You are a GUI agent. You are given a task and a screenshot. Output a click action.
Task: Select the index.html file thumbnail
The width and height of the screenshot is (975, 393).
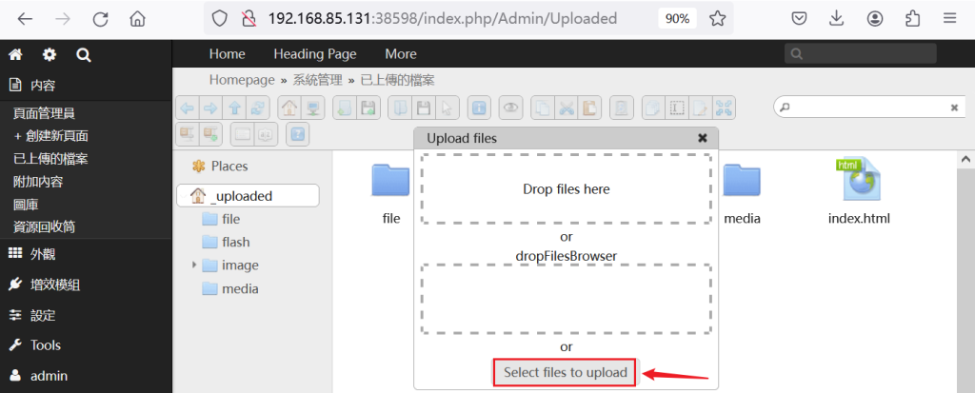pos(859,191)
